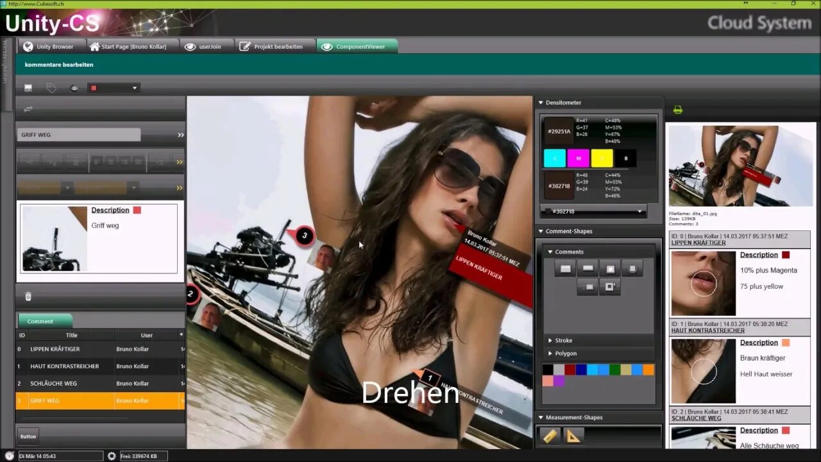
Task: Click the bottom-left Button button
Action: point(28,436)
